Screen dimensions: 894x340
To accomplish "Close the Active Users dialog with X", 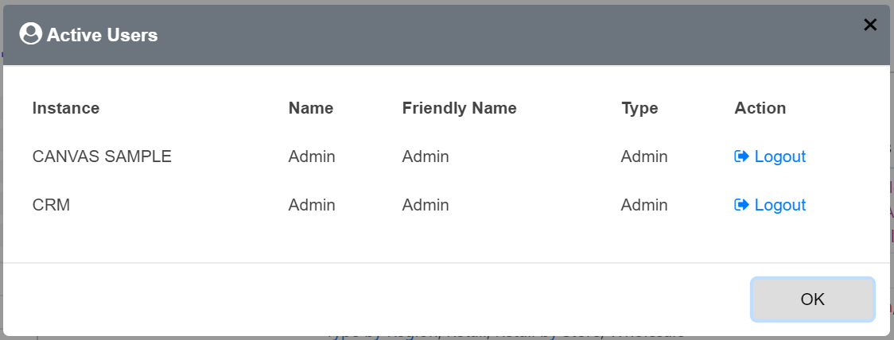I will click(870, 25).
